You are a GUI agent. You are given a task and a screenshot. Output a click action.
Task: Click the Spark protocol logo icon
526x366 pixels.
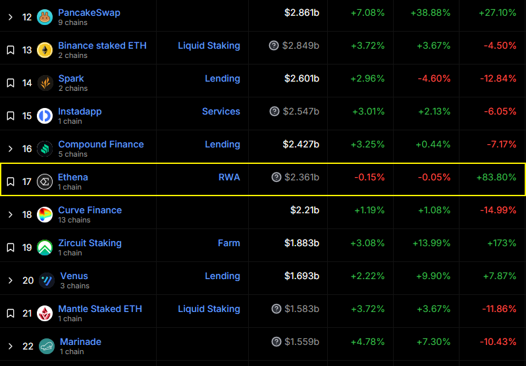tap(45, 83)
